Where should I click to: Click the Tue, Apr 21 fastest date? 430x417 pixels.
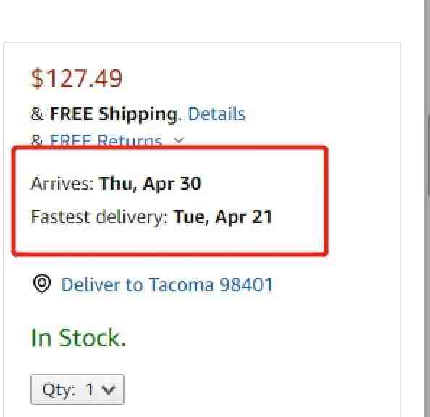point(222,216)
